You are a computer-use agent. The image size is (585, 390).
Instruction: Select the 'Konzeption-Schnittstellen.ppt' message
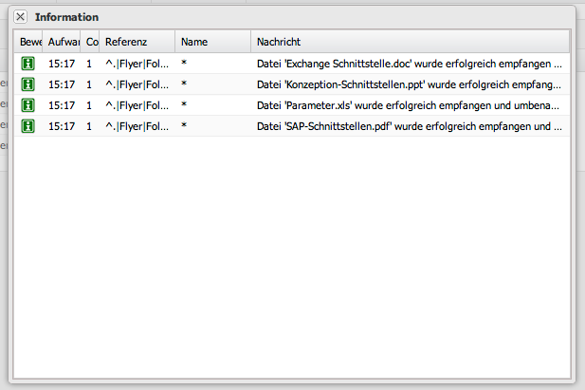click(x=410, y=84)
